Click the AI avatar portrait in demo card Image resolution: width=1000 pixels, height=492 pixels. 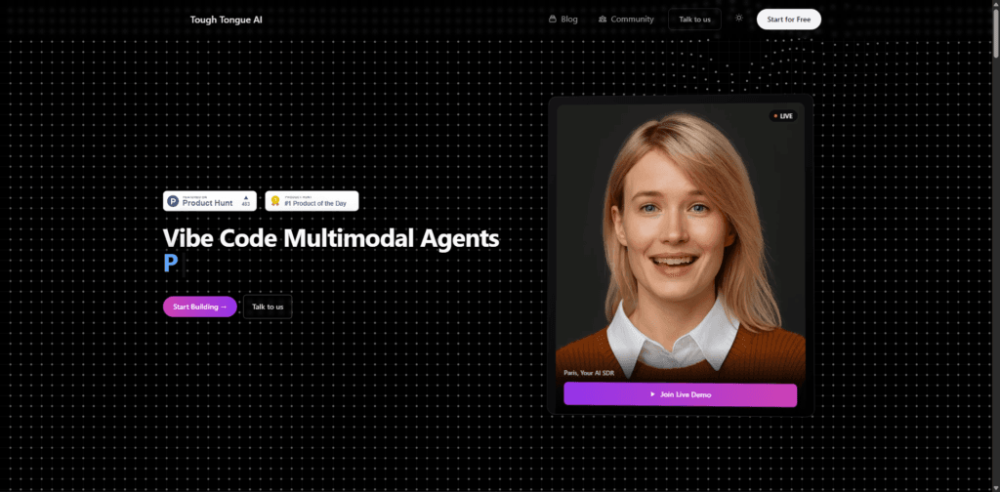click(680, 234)
